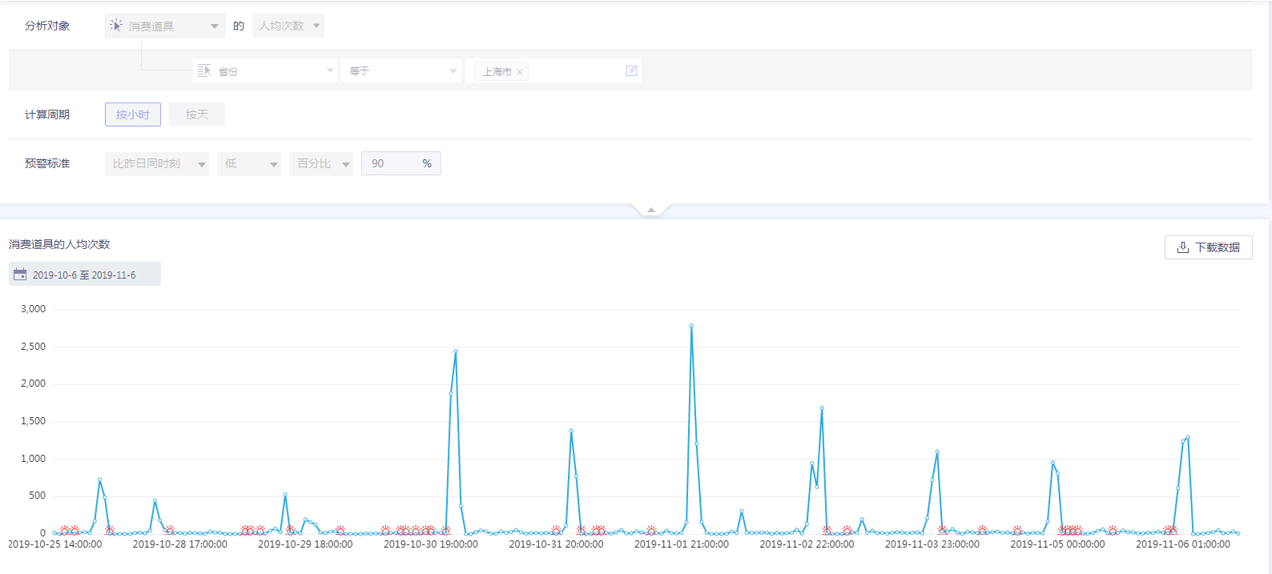Collapse the settings panel with the up arrow
The width and height of the screenshot is (1272, 574).
tap(651, 210)
